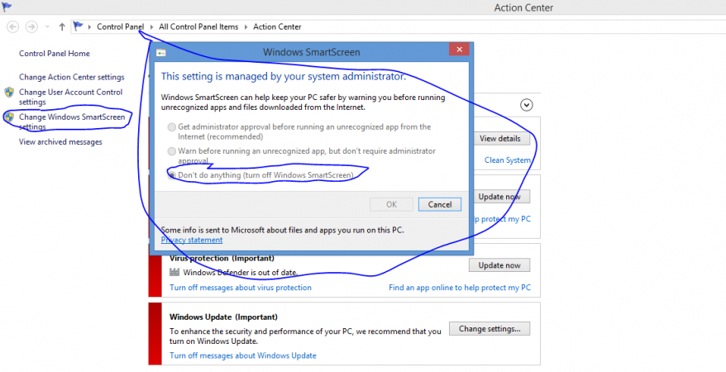Turn off messages about virus protection

[x=241, y=288]
